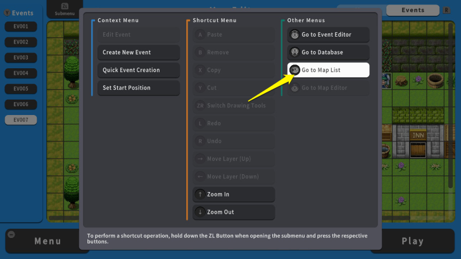Select event EV003 in the list

pos(21,57)
